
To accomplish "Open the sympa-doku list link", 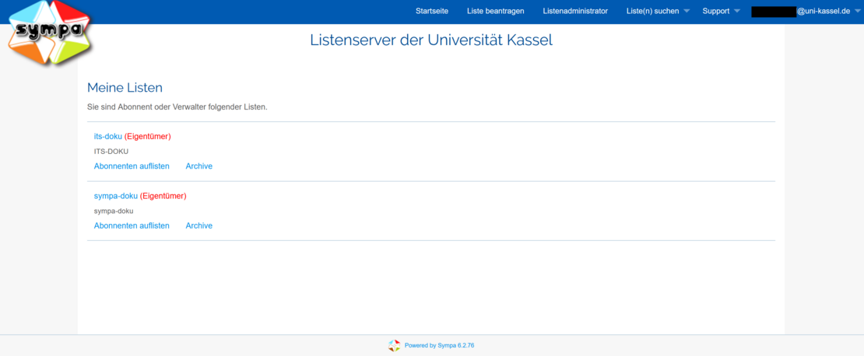I will point(116,196).
